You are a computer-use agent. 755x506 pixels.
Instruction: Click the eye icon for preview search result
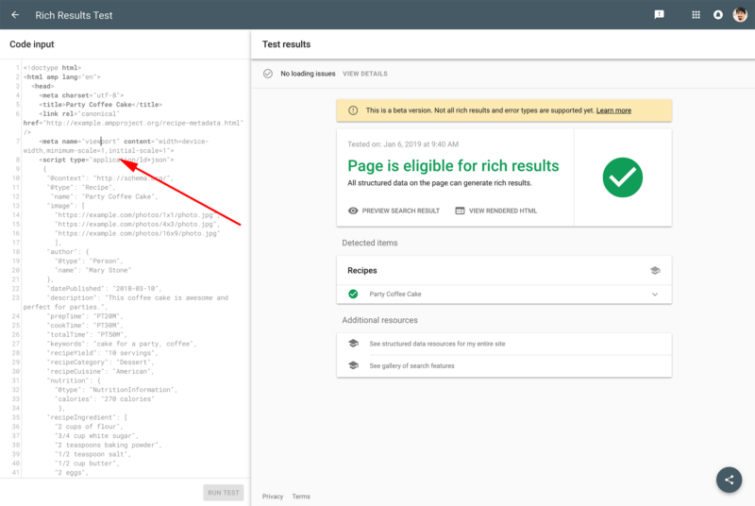(353, 211)
